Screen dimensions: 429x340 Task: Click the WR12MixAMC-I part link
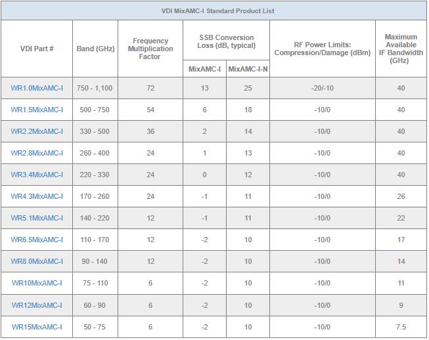click(x=37, y=305)
